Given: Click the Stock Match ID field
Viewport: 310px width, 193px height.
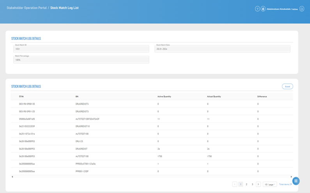Looking at the screenshot, I should (81, 49).
